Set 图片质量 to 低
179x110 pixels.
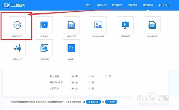click(106, 76)
